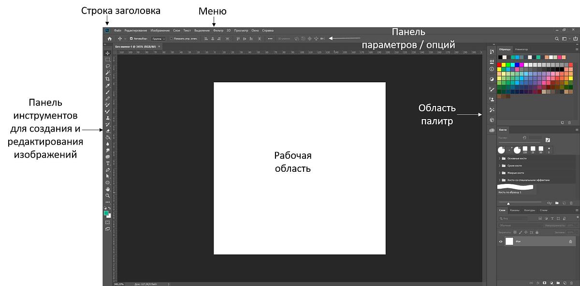The width and height of the screenshot is (580, 286).
Task: Toggle the Quick Mask mode button
Action: coord(107,222)
